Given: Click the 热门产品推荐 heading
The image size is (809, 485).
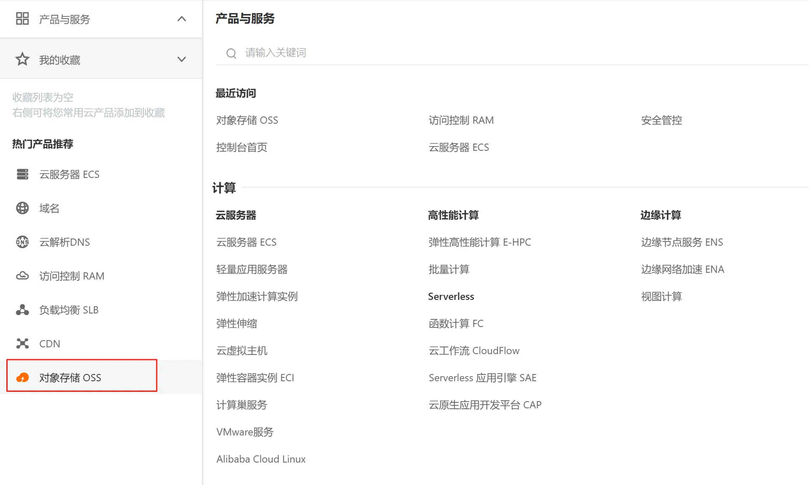Looking at the screenshot, I should point(43,144).
